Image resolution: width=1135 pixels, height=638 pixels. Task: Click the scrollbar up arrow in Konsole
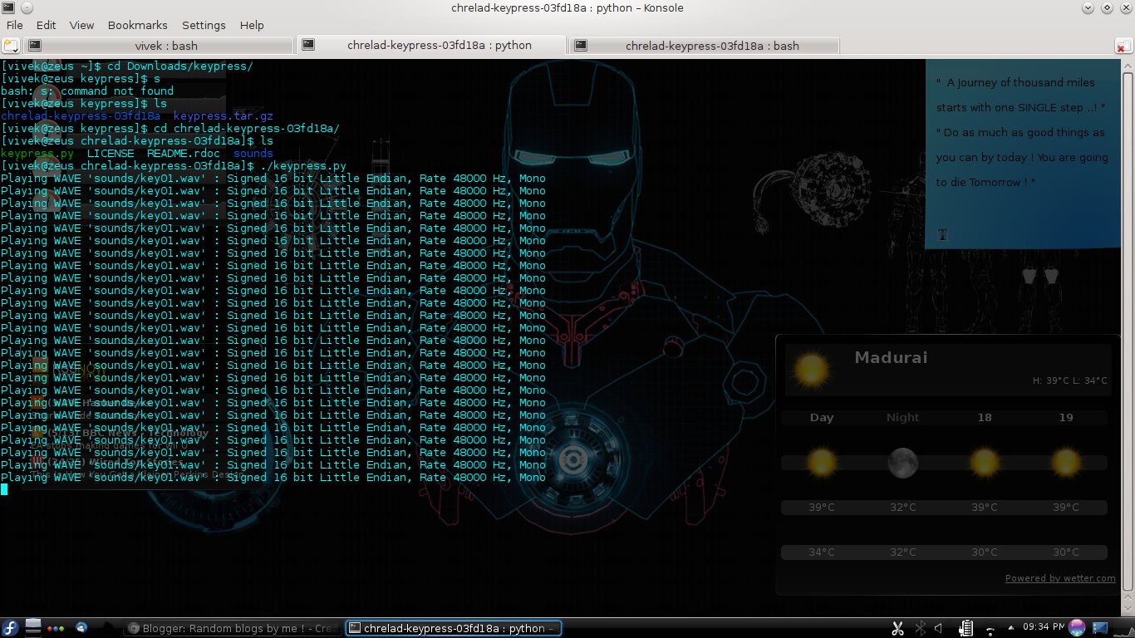(x=1128, y=66)
